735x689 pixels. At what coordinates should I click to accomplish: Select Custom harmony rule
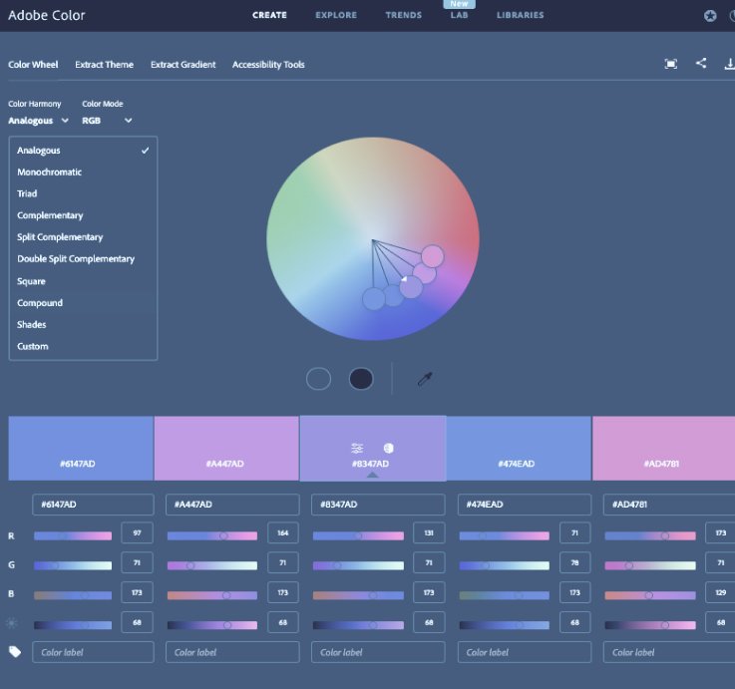click(83, 346)
